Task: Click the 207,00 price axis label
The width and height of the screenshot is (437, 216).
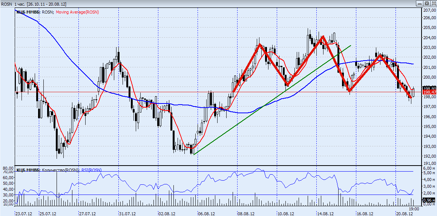Action: pyautogui.click(x=429, y=10)
